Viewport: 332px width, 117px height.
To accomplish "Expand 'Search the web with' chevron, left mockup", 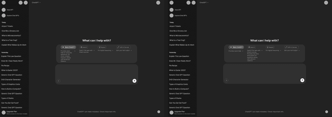I will click(94, 51).
